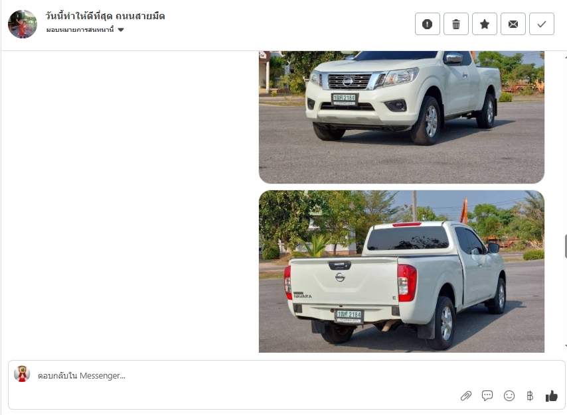Open front view Nissan truck photo
This screenshot has width=567, height=415.
click(402, 117)
